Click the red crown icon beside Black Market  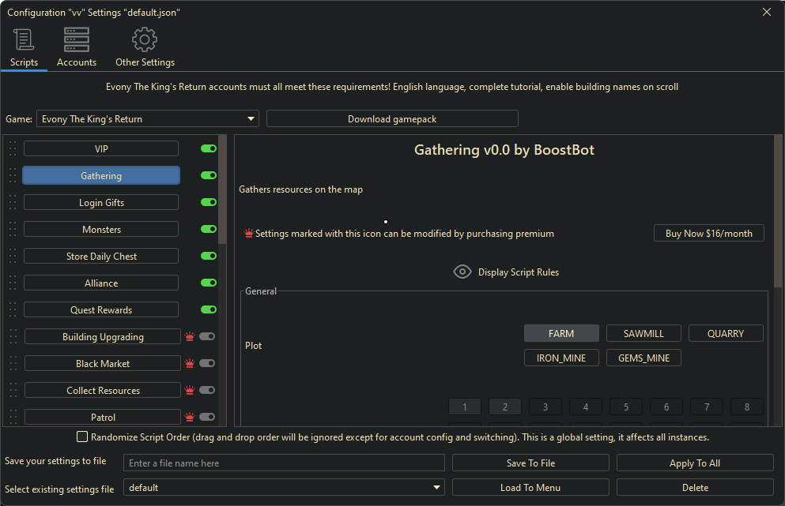coord(190,363)
